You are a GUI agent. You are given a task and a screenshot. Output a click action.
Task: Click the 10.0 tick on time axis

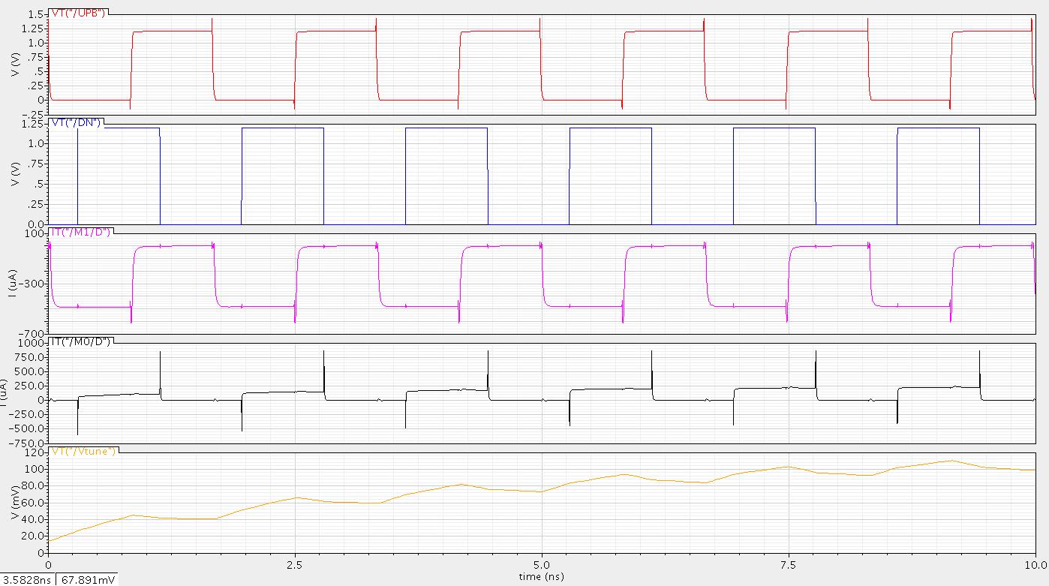tap(1035, 564)
